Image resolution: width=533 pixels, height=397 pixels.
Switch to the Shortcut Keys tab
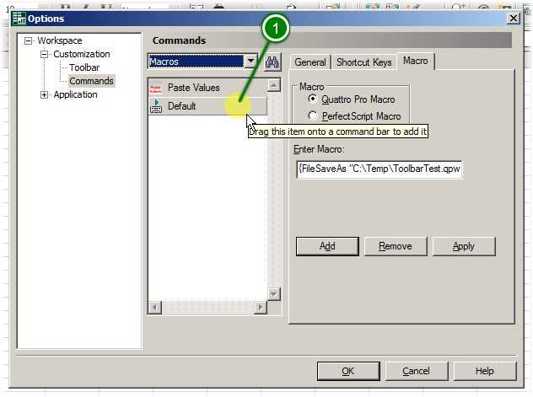(363, 62)
